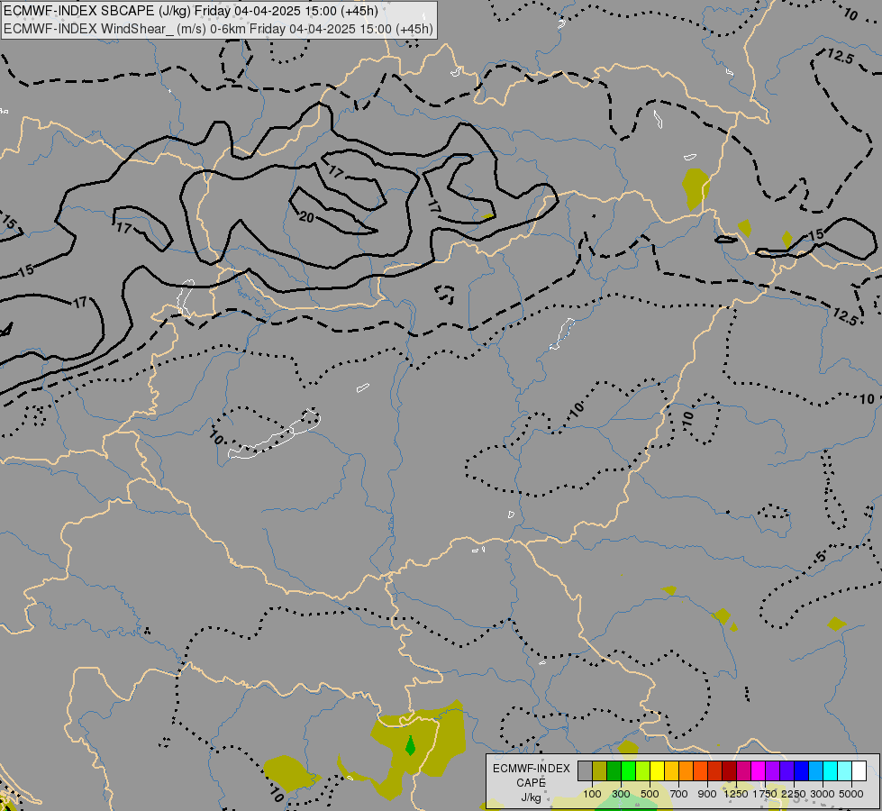
Task: Click the 500 legend value label
Action: (x=650, y=794)
